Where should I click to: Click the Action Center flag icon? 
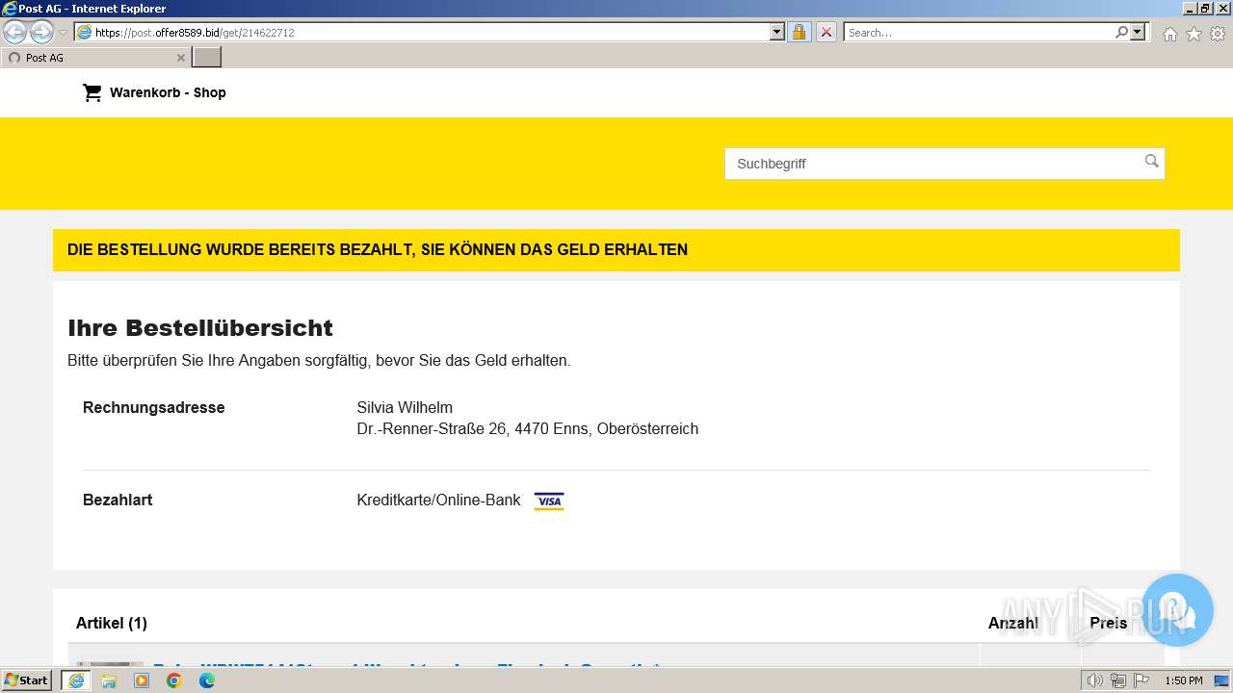[1140, 680]
